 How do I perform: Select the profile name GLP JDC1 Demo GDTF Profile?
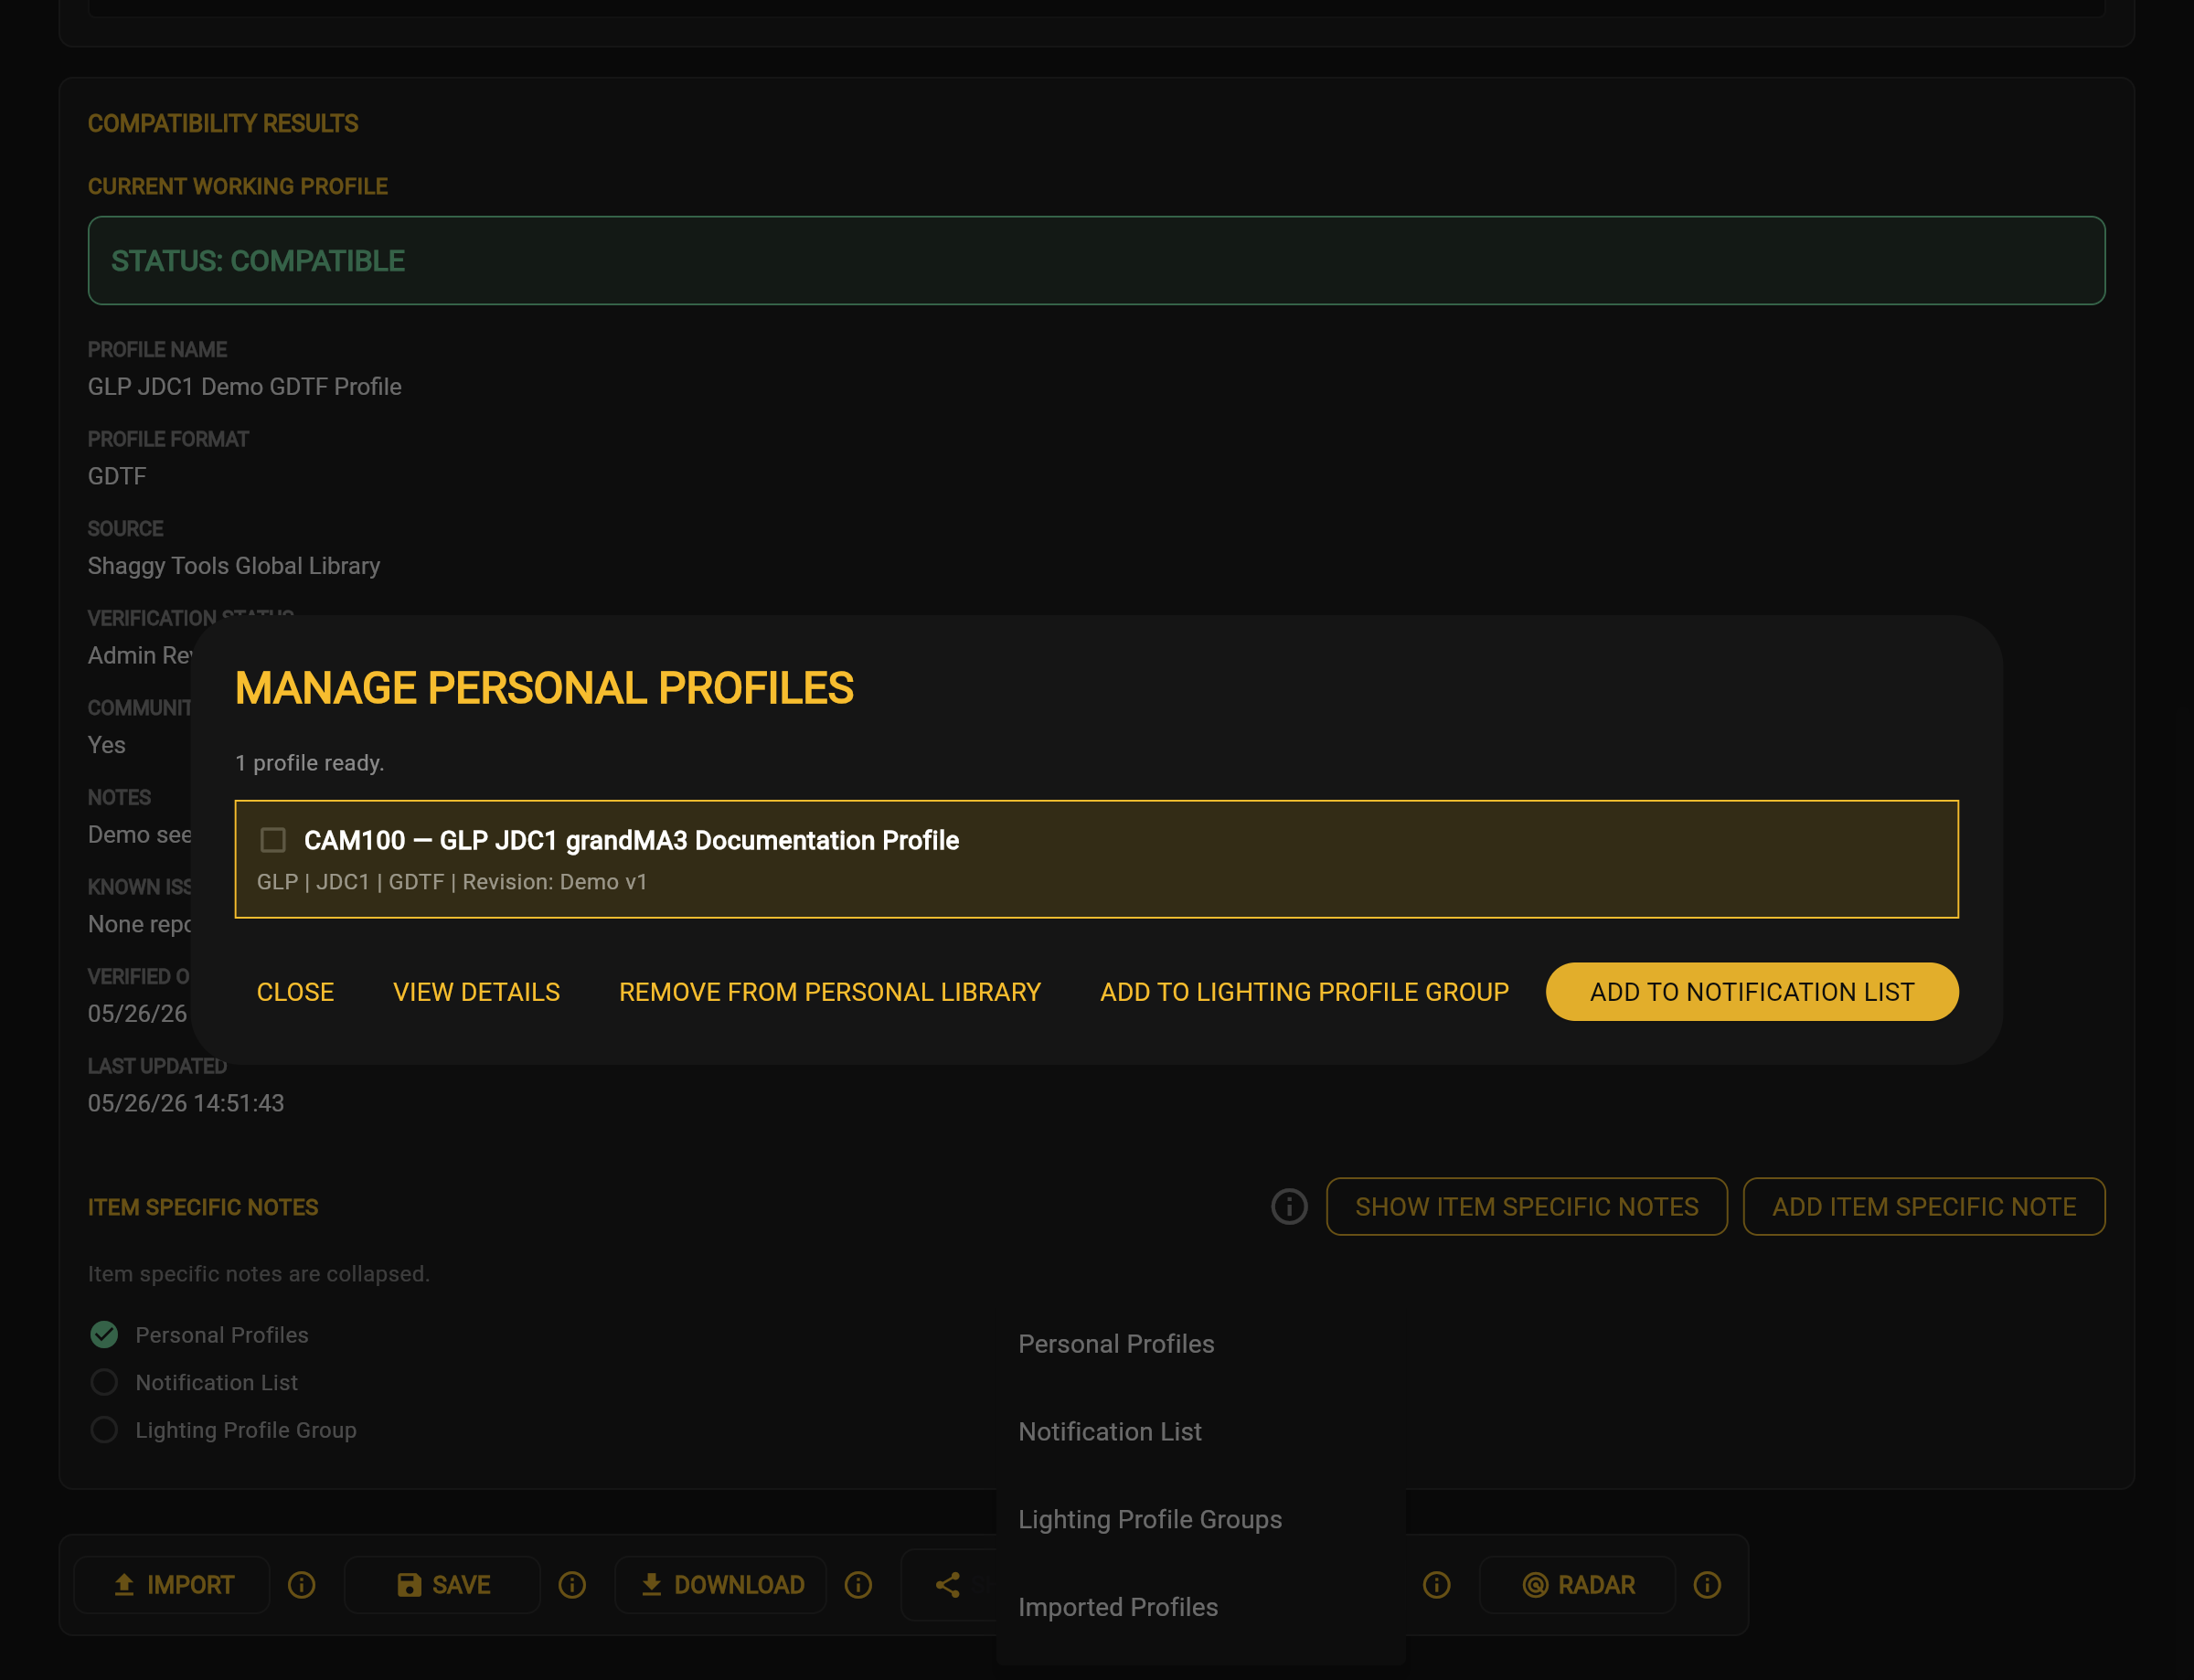(x=245, y=387)
